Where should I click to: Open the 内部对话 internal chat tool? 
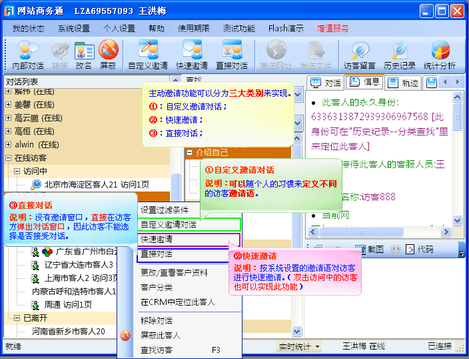[28, 55]
